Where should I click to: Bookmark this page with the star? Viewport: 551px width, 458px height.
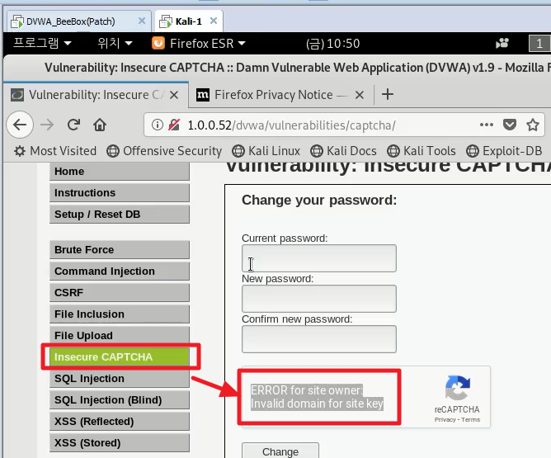[533, 125]
